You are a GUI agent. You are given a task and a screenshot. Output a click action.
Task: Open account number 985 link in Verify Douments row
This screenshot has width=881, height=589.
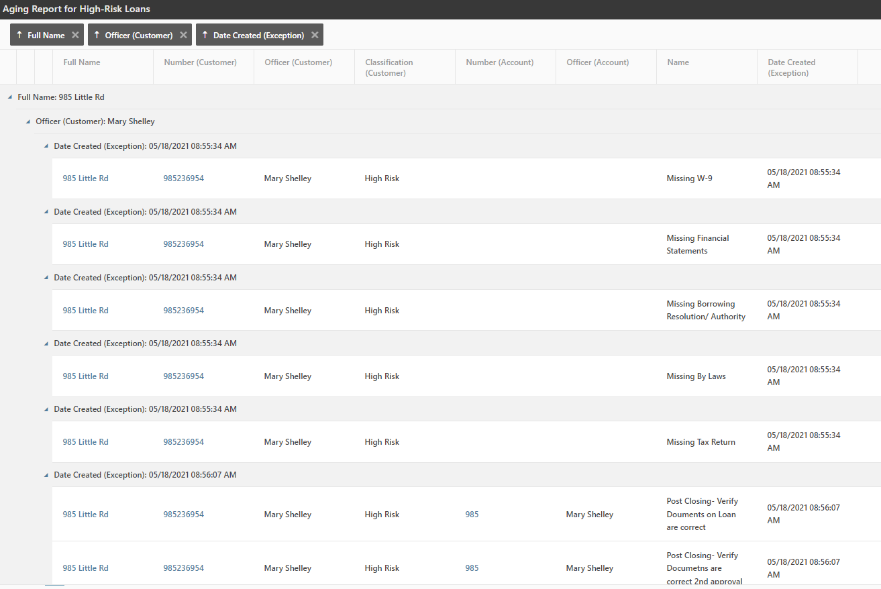472,515
